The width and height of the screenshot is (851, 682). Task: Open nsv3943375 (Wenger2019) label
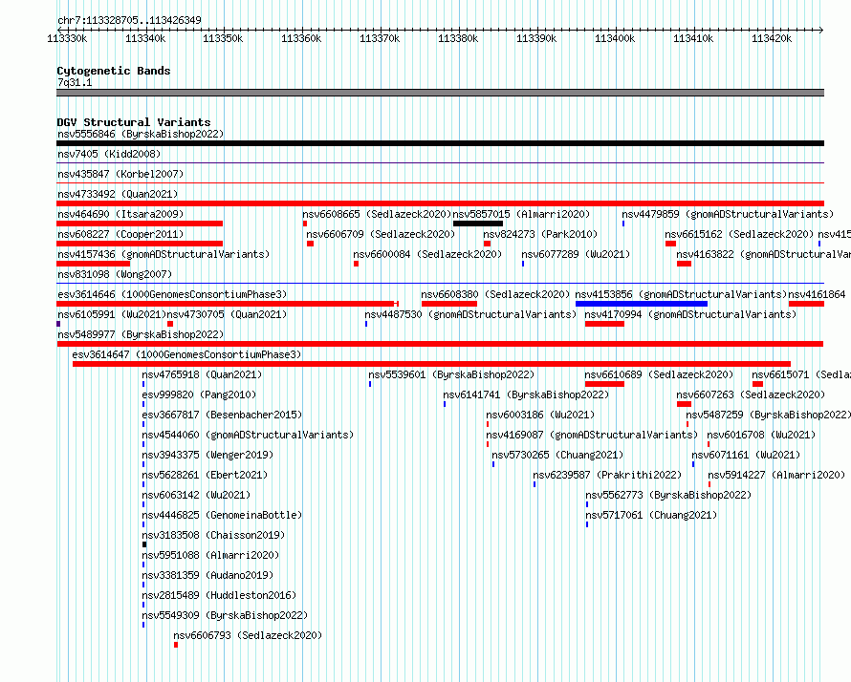207,455
